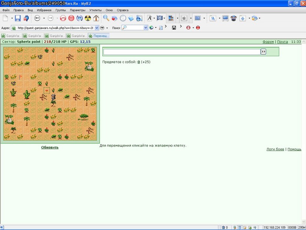Open favorites with the heart icon
Viewport: 306px width, 230px height.
[x=114, y=18]
